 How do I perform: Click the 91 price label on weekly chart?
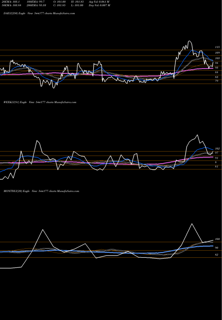(x=217, y=158)
